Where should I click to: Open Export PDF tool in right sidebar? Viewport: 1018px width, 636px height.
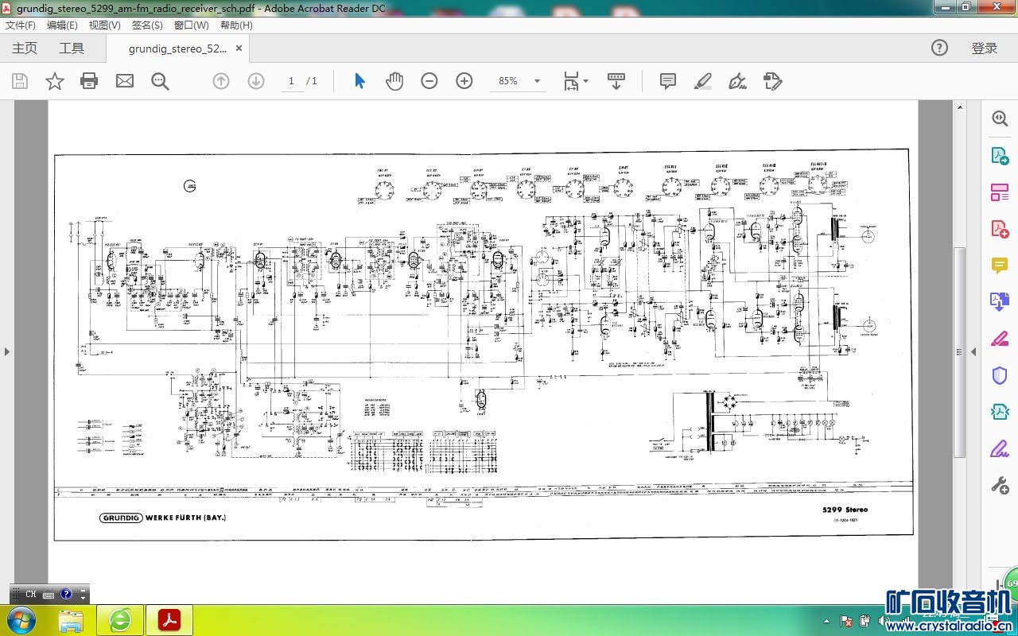point(1000,155)
